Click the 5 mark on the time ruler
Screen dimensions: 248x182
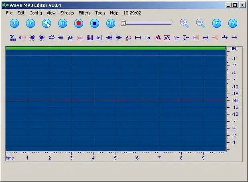[116, 158]
